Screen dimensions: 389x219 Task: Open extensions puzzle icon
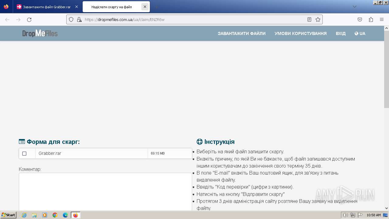coord(371,19)
